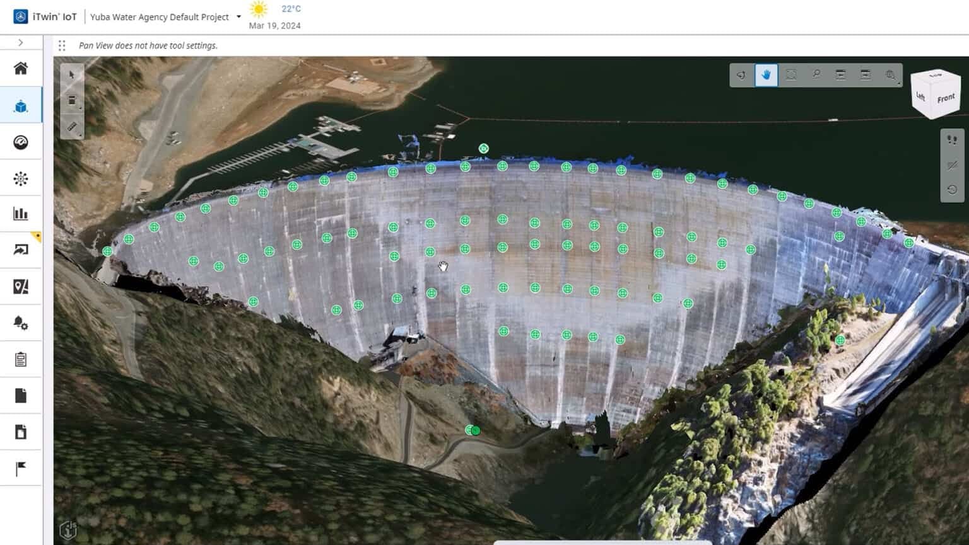
Task: Grab the tool settings dotted handle
Action: [x=62, y=45]
